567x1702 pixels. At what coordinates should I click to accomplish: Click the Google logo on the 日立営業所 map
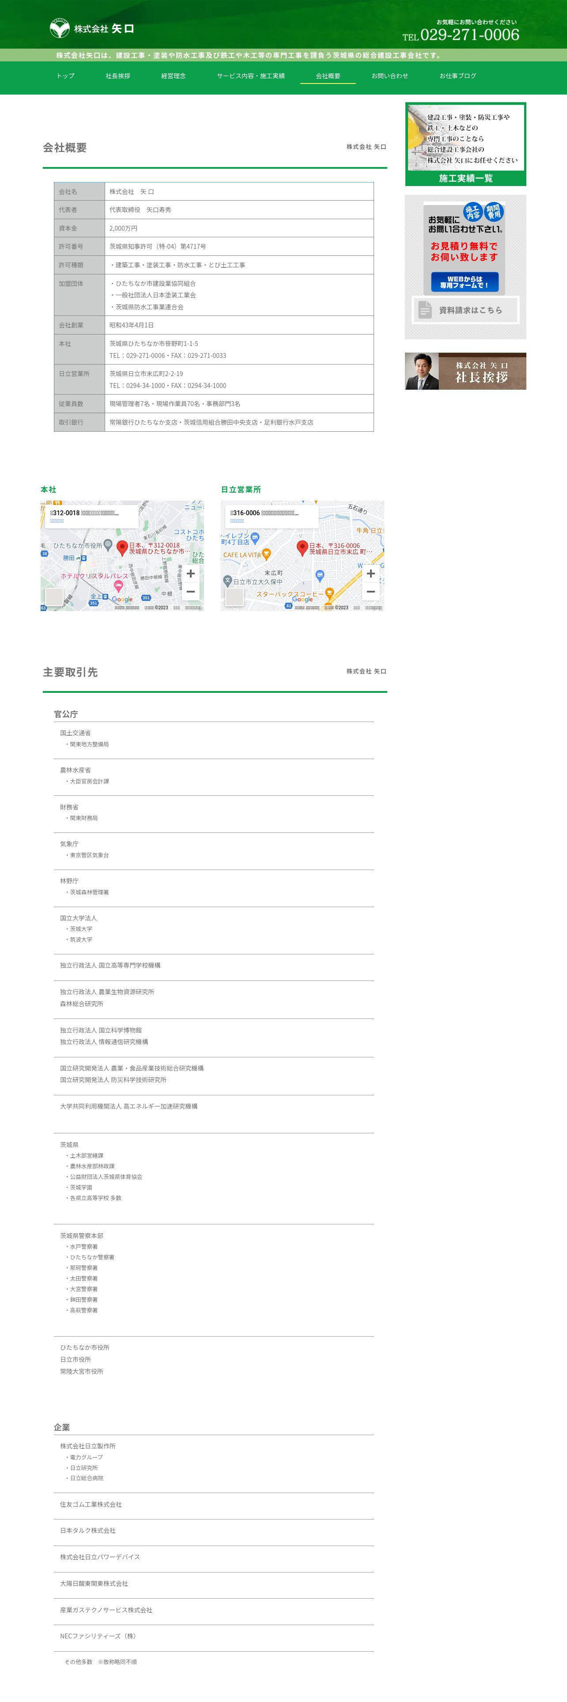click(302, 600)
